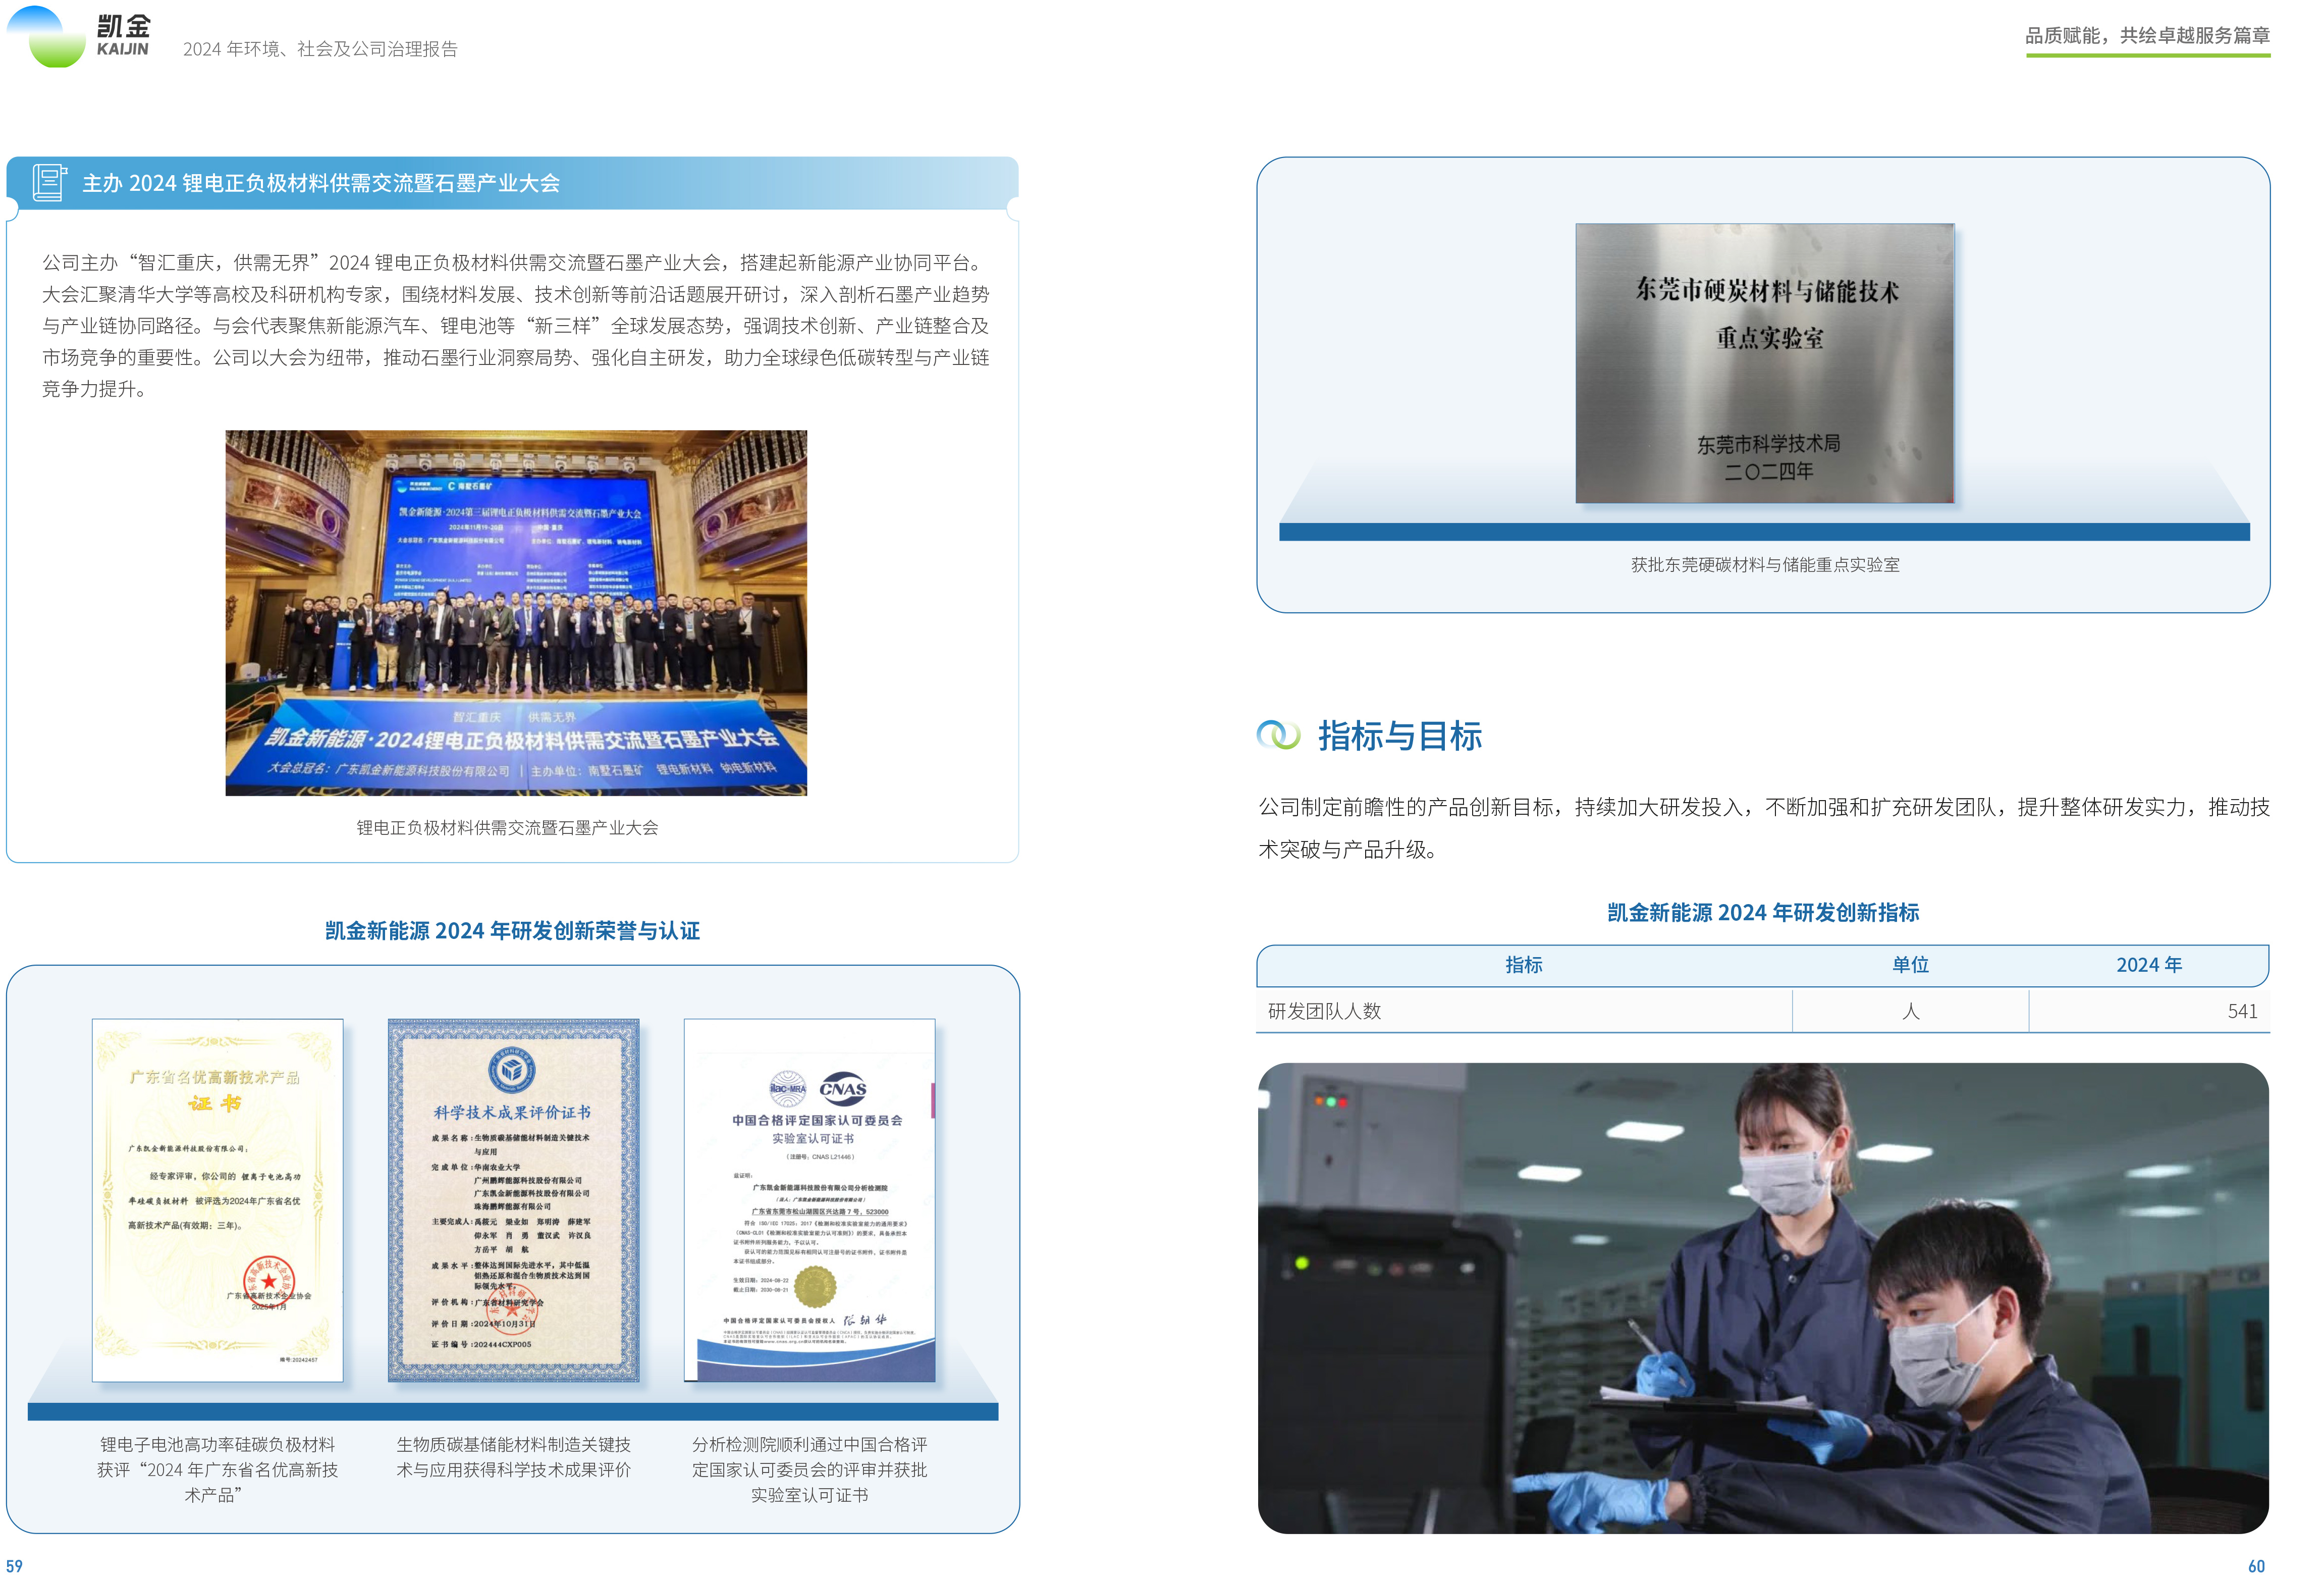This screenshot has width=2324, height=1578.
Task: Click the blue round emblem on 科学技术成果评价证书
Action: (512, 1070)
